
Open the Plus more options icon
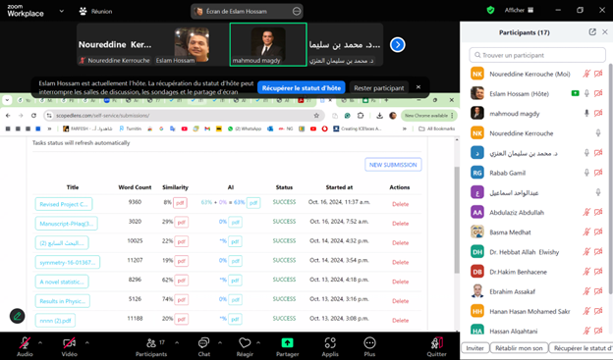[369, 343]
